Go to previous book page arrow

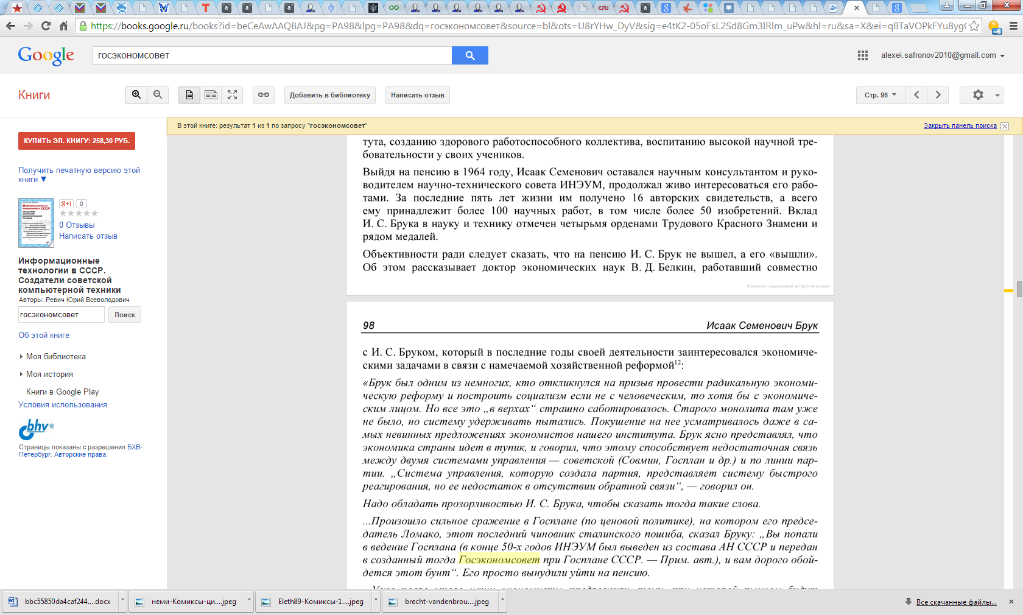916,95
